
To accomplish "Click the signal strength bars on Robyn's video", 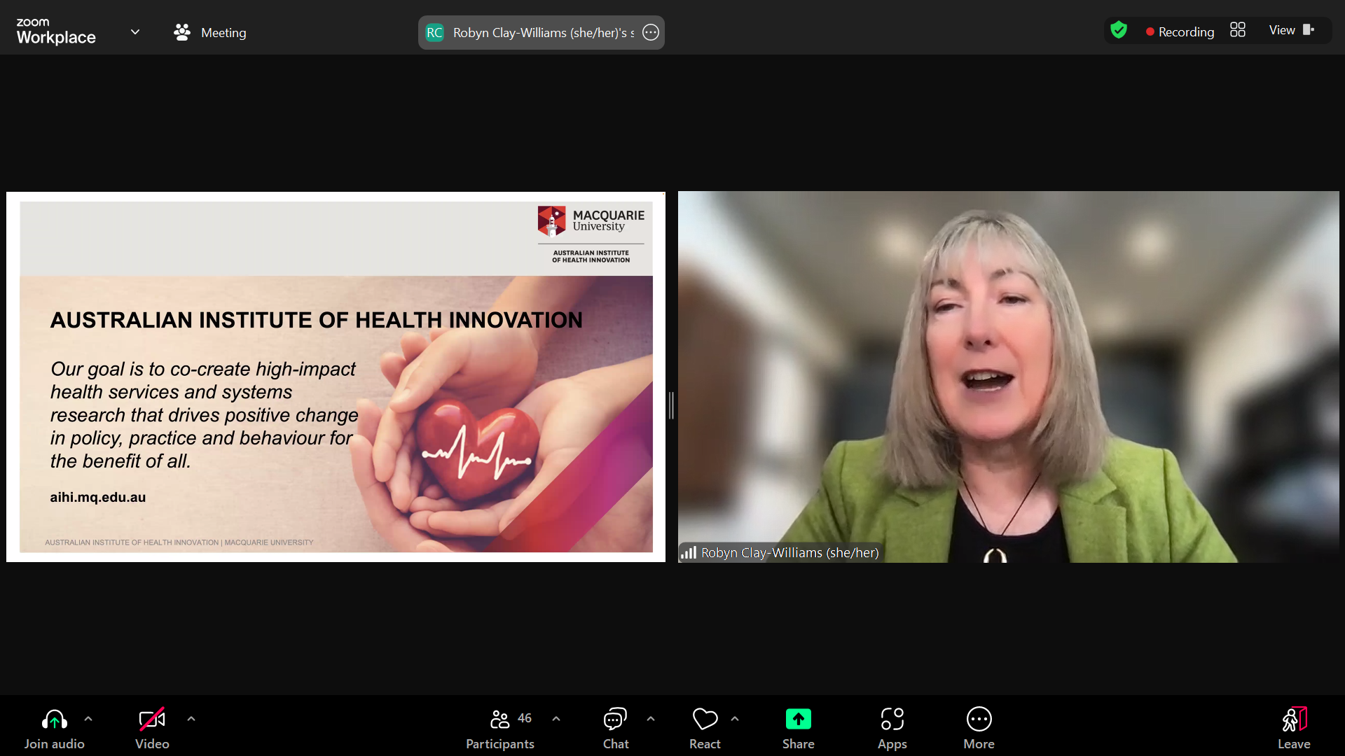I will pos(689,553).
